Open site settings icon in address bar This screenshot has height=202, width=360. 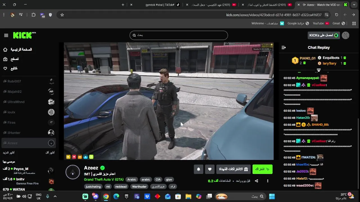pyautogui.click(x=327, y=15)
